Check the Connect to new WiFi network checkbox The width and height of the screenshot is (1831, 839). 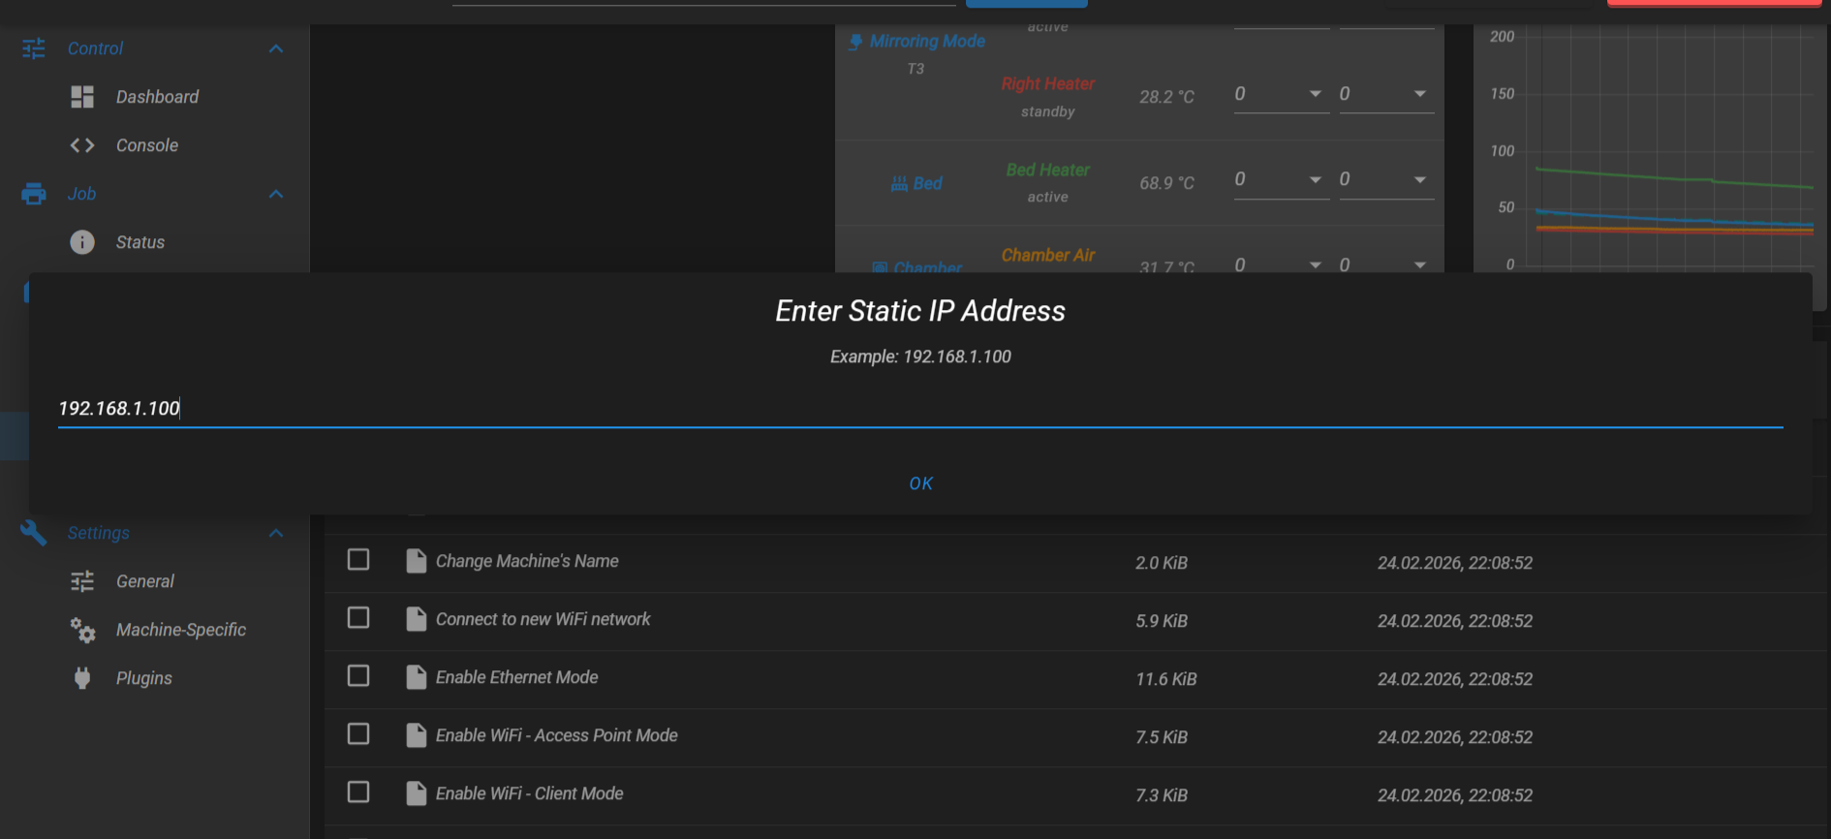pos(358,618)
